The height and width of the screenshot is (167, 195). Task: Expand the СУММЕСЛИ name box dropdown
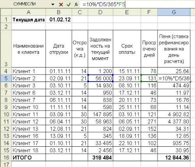tap(53, 5)
